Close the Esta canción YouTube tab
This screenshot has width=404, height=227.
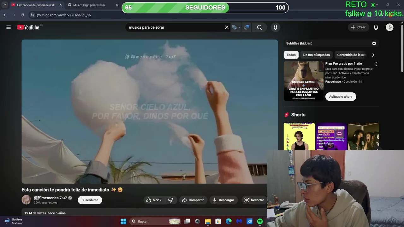pos(61,5)
